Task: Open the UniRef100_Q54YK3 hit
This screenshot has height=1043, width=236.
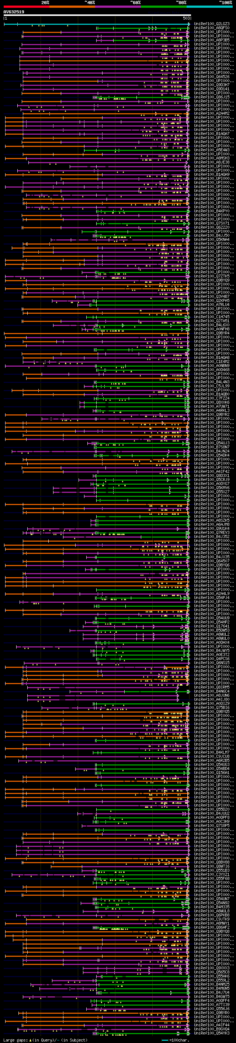Action: tap(211, 1033)
